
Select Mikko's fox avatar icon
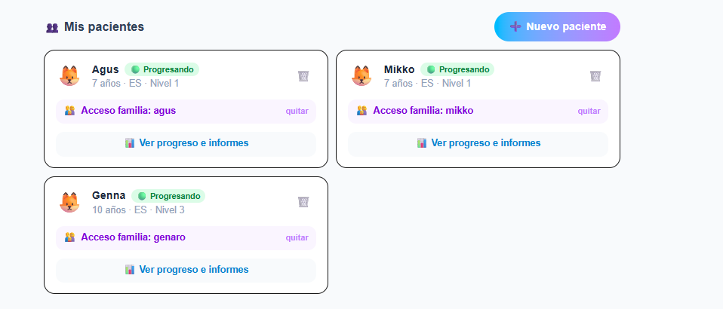click(361, 75)
